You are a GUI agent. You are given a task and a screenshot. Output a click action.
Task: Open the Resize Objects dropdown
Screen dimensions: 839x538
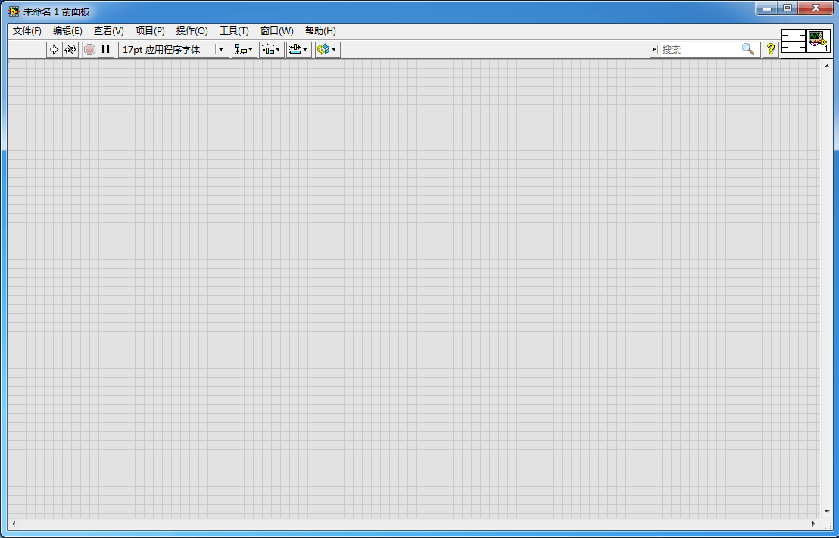tap(298, 50)
